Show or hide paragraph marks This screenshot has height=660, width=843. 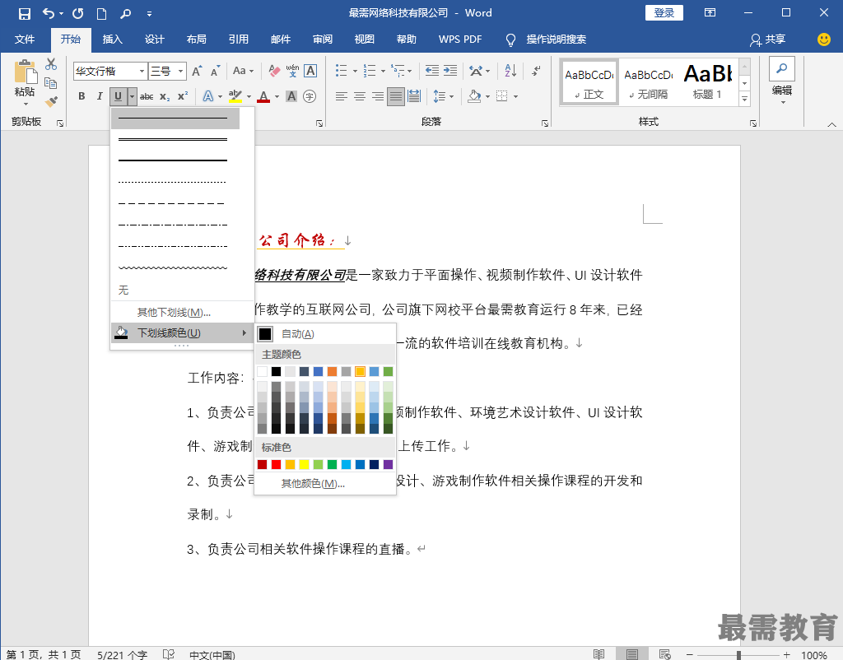click(536, 71)
